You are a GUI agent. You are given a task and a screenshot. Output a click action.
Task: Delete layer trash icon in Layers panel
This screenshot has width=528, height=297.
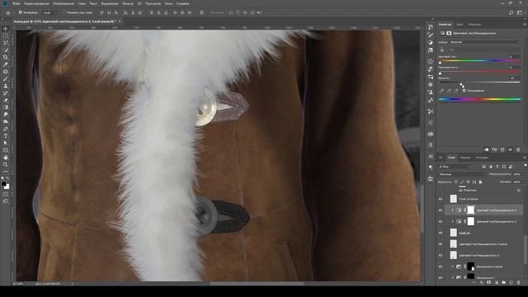coord(519,282)
